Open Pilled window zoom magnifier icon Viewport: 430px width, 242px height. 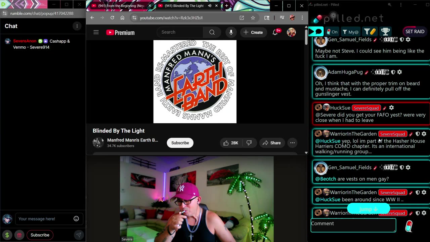[x=389, y=5]
